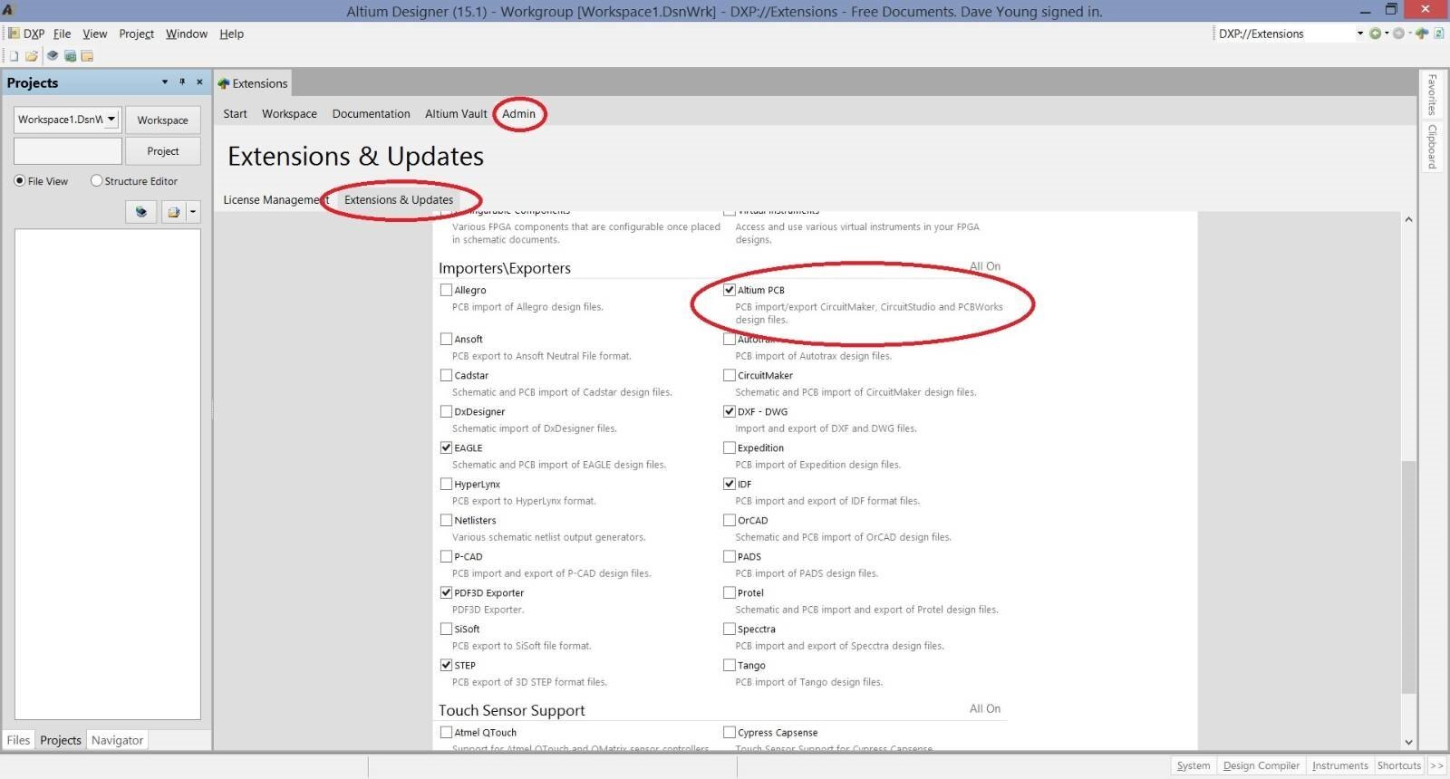Open the DXP system menu
The width and height of the screenshot is (1450, 779).
(26, 34)
